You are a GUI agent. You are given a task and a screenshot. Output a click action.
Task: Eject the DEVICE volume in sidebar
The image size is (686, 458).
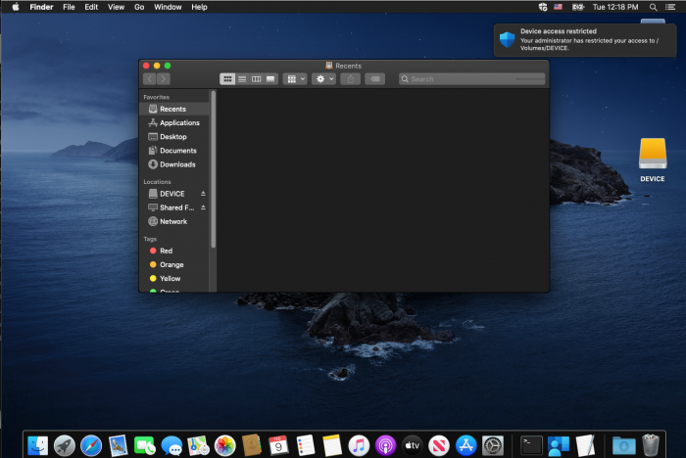pyautogui.click(x=204, y=194)
